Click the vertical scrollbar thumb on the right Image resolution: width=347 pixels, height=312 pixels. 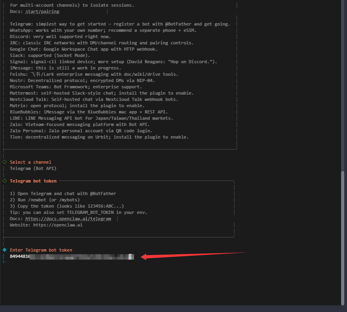pyautogui.click(x=344, y=237)
